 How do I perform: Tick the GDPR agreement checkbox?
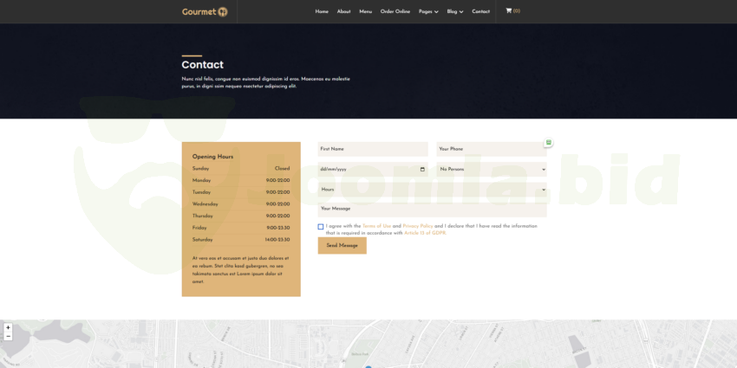click(x=321, y=227)
